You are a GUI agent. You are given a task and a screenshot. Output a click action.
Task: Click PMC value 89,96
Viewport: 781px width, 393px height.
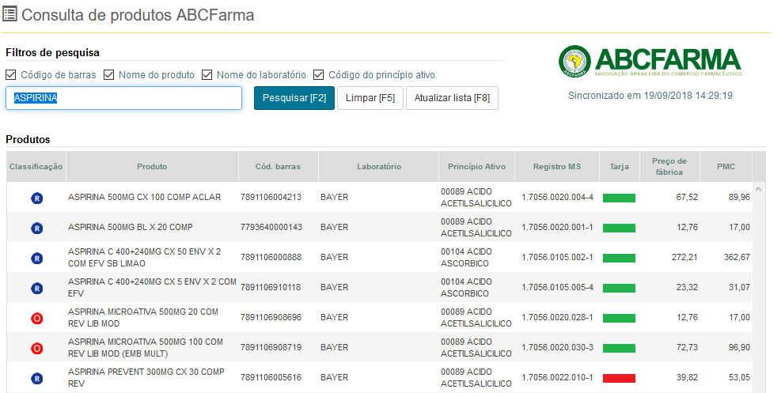coord(739,197)
